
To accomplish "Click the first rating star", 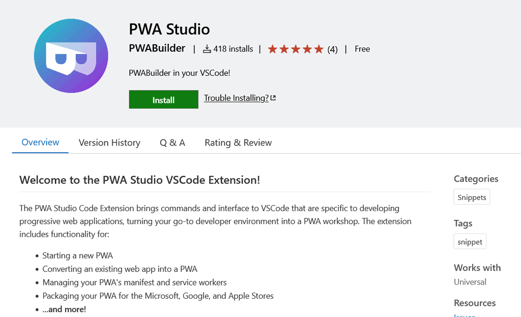I will coord(273,48).
